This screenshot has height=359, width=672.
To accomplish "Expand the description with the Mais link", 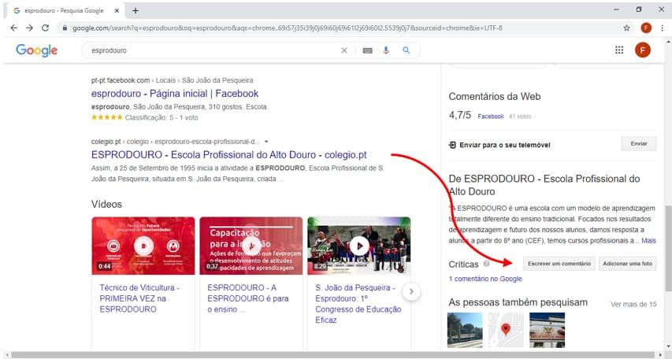I will tap(648, 241).
